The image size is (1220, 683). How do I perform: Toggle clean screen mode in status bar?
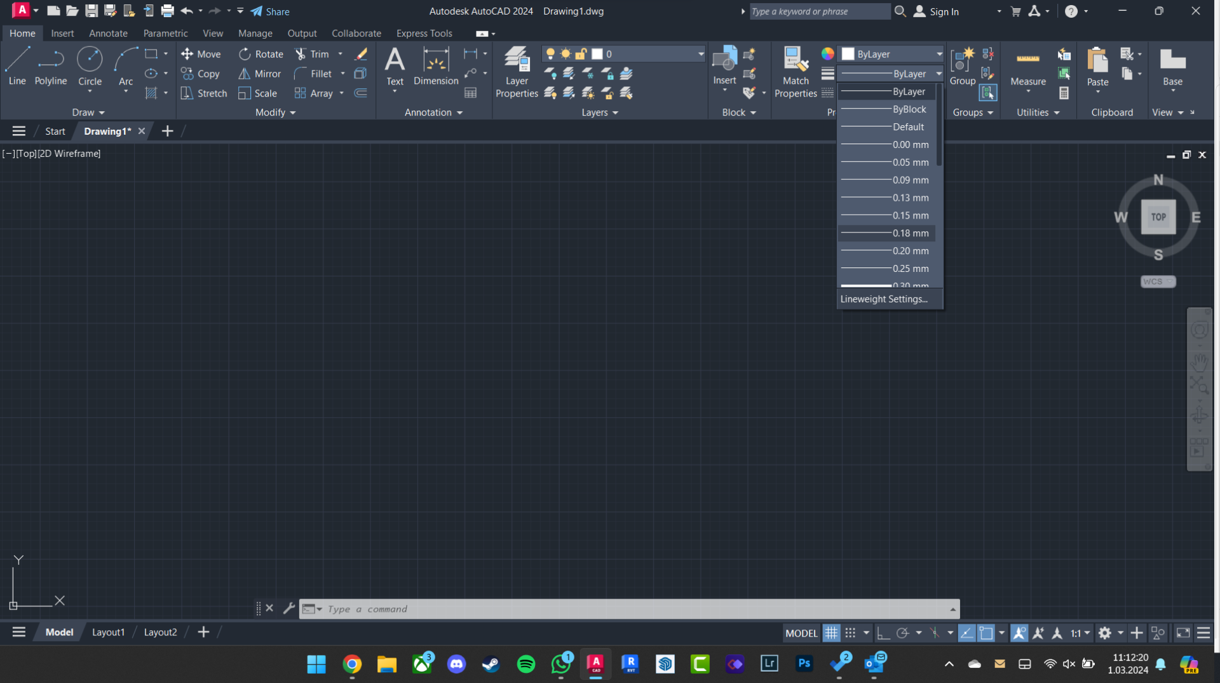[1183, 633]
